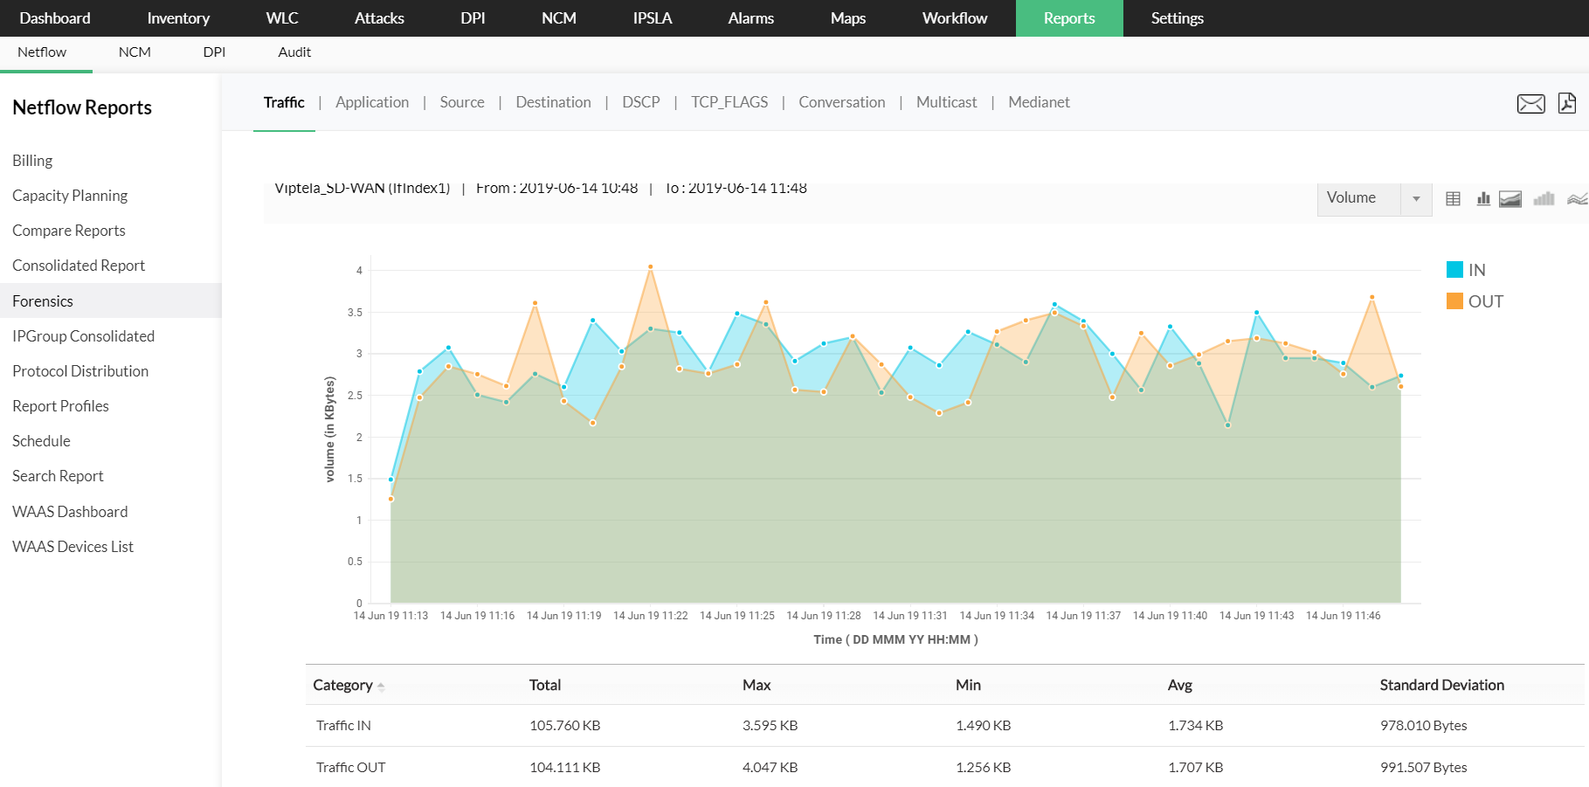Select the bar chart view icon

(1483, 199)
